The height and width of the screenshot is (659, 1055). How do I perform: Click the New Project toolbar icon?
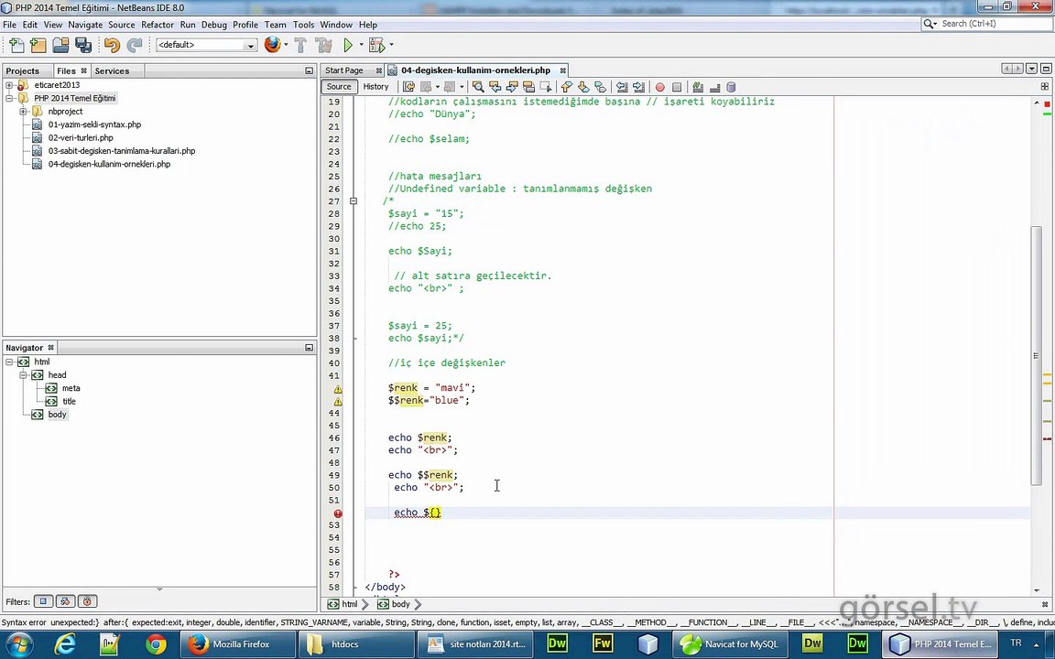pos(38,45)
